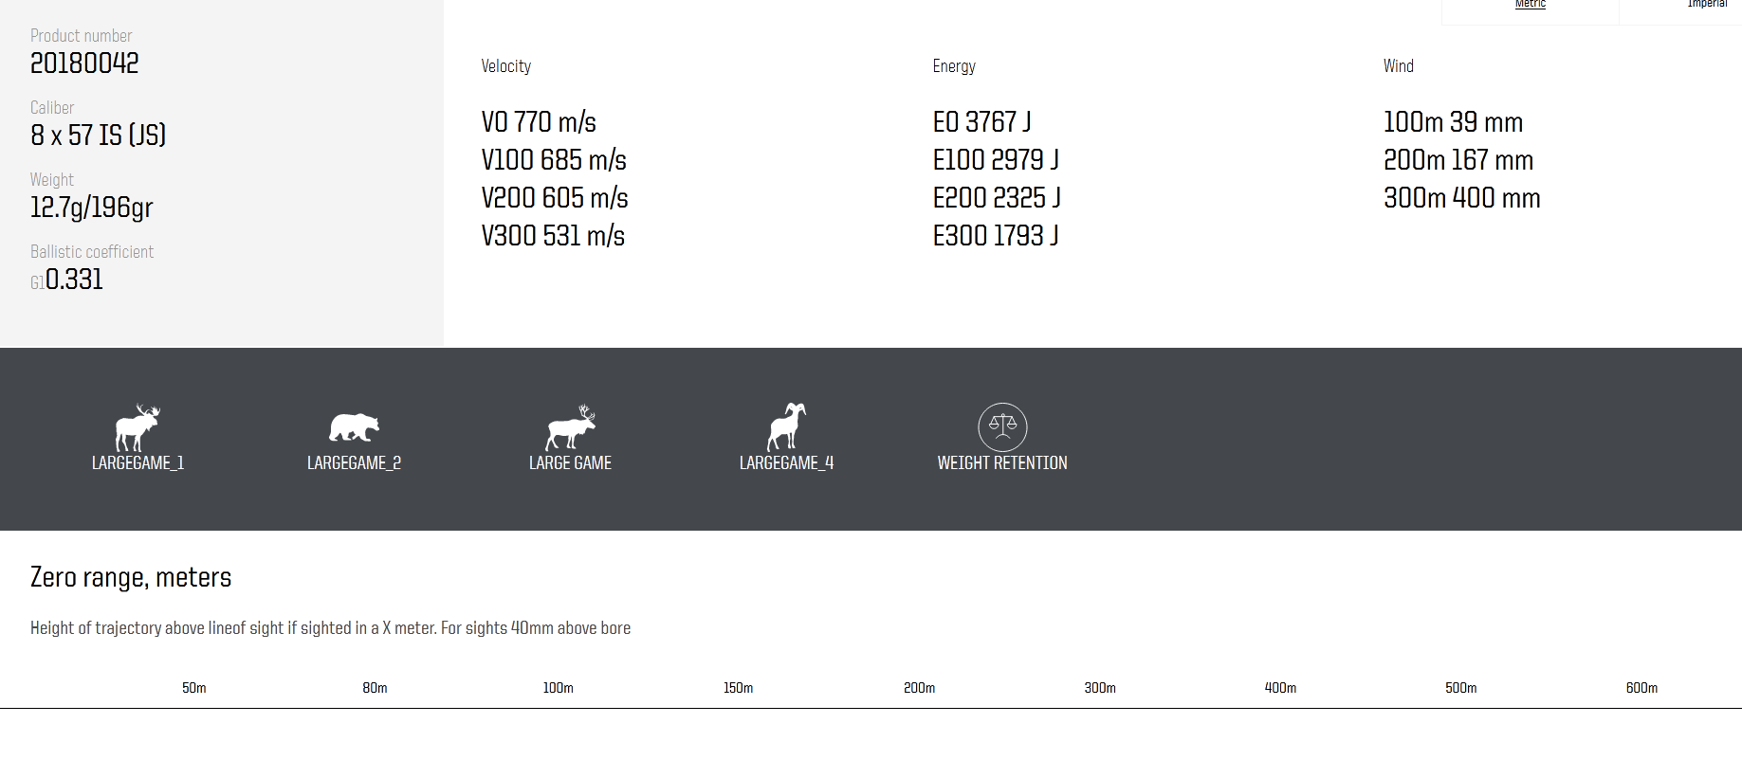Select the 50m zero range column
The width and height of the screenshot is (1742, 760).
click(194, 688)
